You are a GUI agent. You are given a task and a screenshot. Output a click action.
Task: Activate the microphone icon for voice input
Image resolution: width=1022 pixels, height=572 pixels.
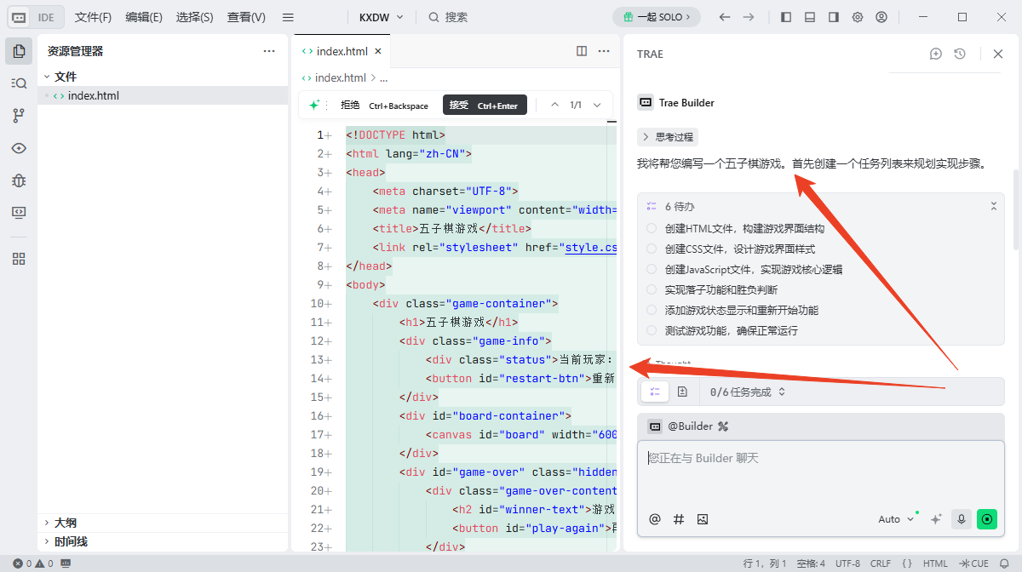click(961, 518)
